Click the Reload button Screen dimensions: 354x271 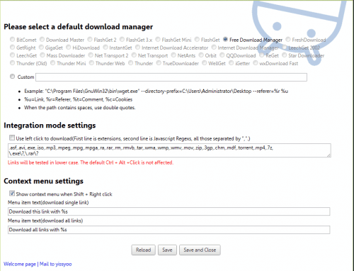tap(143, 250)
